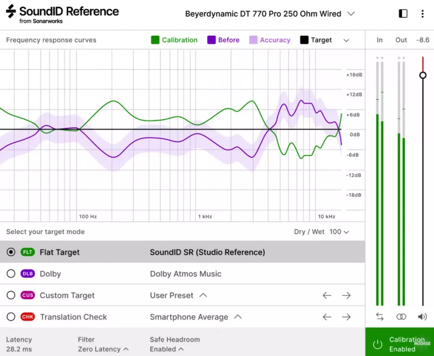This screenshot has width=434, height=356.
Task: Click the -18dB axis label
Action: [x=354, y=195]
